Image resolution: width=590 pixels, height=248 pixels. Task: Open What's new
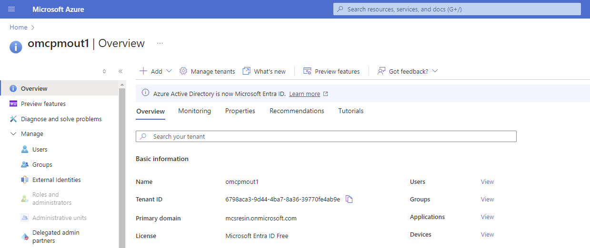point(270,71)
